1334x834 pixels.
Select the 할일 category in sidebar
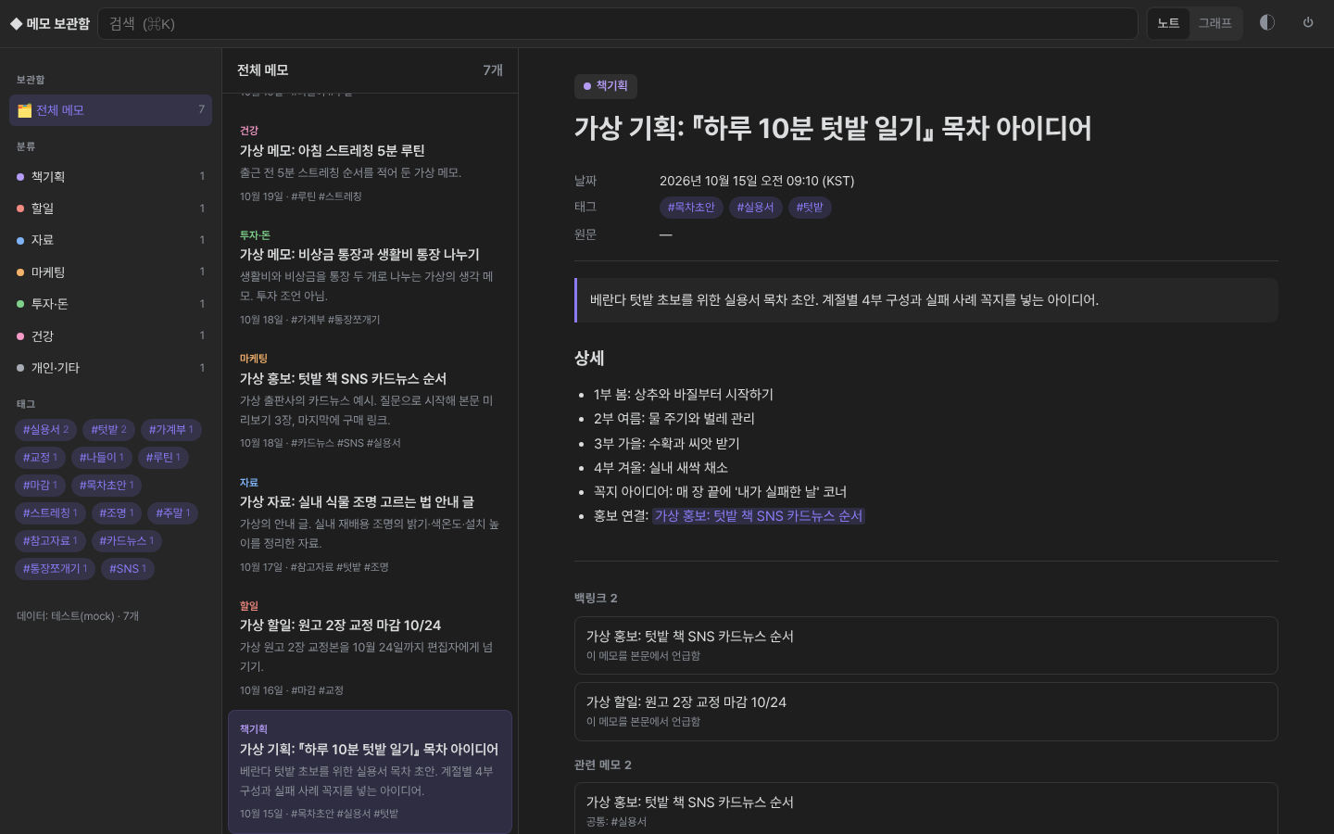tap(111, 208)
